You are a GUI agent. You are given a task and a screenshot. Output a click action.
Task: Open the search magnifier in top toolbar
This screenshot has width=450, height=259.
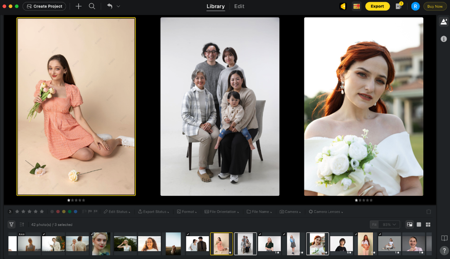(x=92, y=6)
